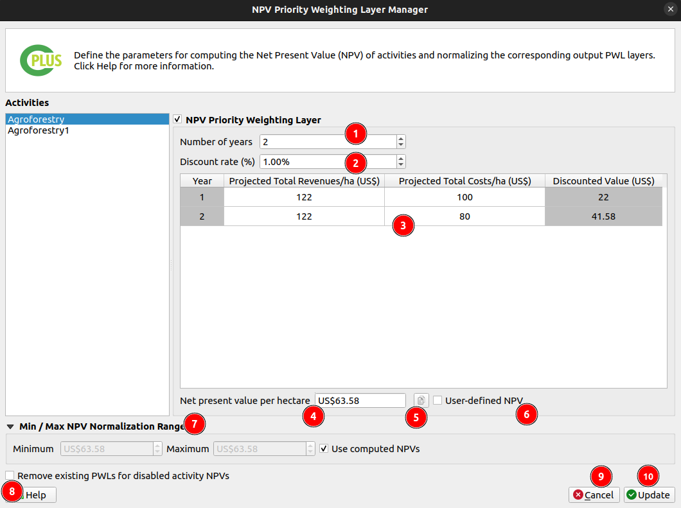The image size is (681, 508).
Task: Check Remove existing PWLs for disabled activity NPVs
Action: 10,475
